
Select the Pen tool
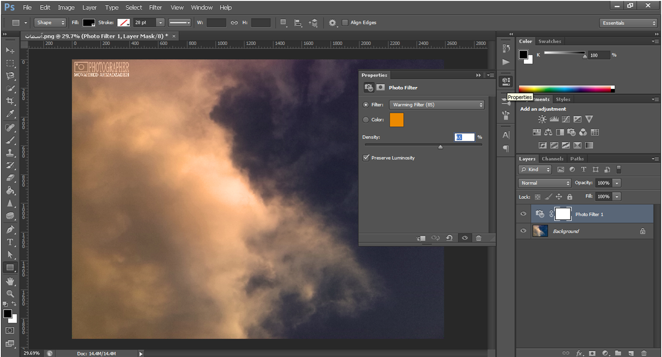click(x=10, y=230)
